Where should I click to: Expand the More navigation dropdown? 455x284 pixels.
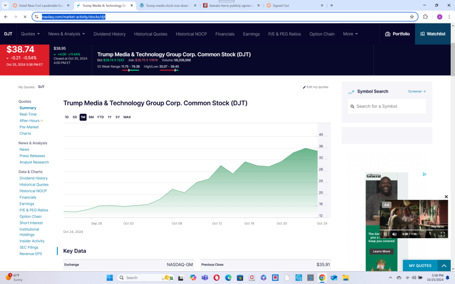pyautogui.click(x=350, y=34)
